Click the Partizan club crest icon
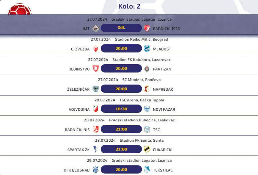Screen dimensions: 258x175 click(147, 69)
